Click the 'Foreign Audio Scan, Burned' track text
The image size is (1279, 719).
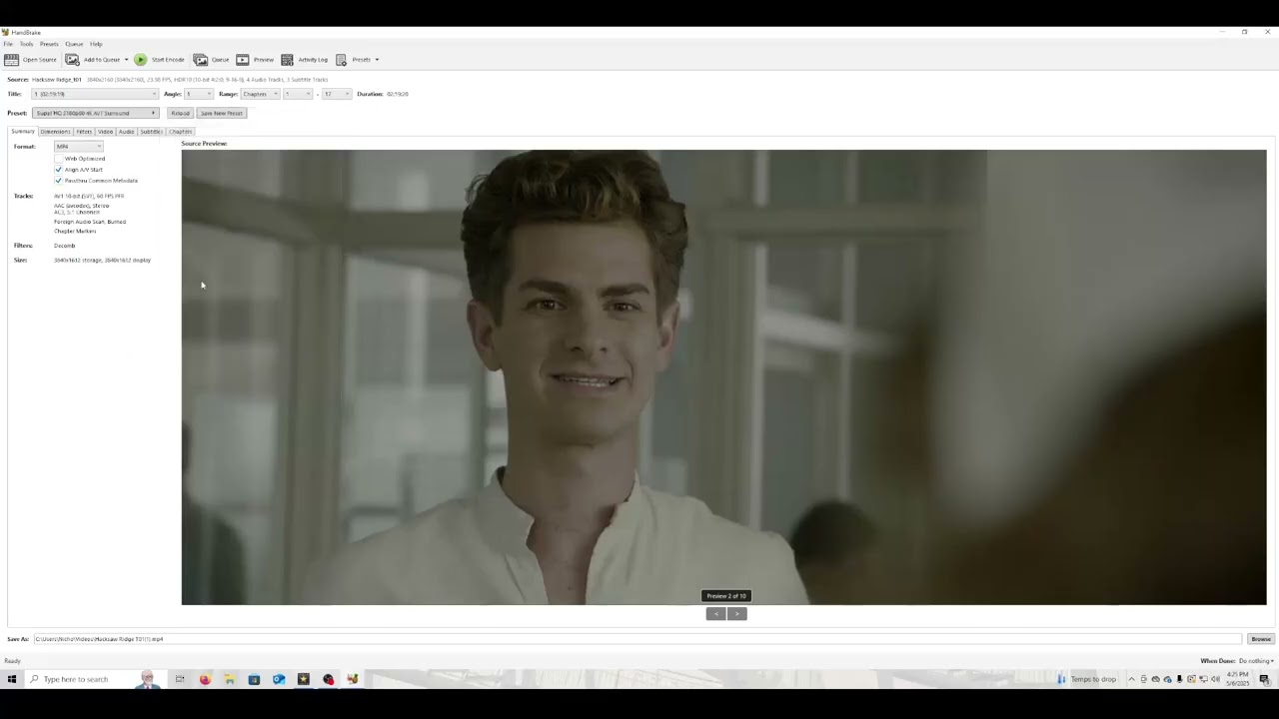click(x=90, y=222)
